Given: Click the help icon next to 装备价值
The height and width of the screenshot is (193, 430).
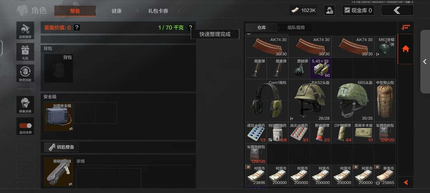Looking at the screenshot, I should coord(77,27).
